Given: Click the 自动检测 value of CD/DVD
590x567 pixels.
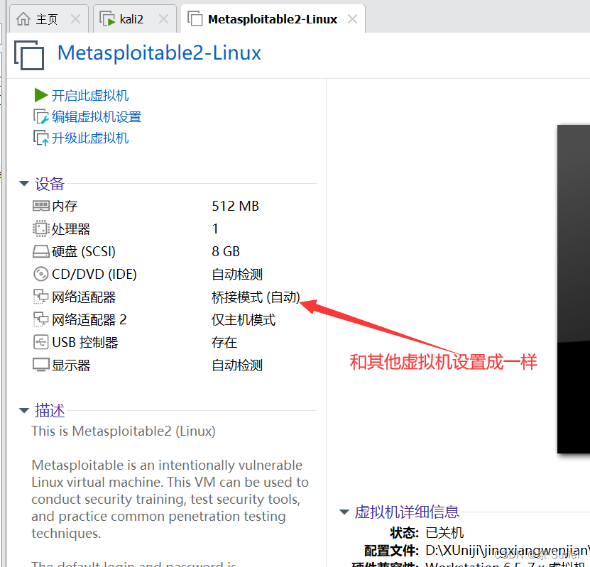Looking at the screenshot, I should coord(237,274).
